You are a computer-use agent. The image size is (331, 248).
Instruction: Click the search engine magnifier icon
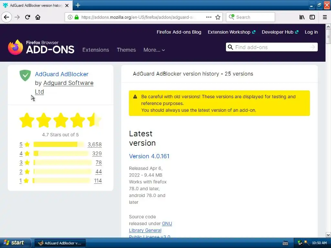click(x=231, y=17)
